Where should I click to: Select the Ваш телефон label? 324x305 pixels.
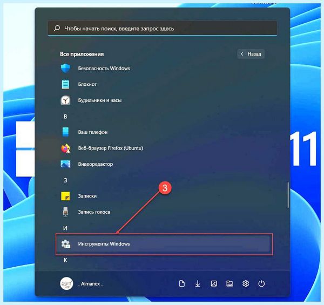(x=93, y=132)
